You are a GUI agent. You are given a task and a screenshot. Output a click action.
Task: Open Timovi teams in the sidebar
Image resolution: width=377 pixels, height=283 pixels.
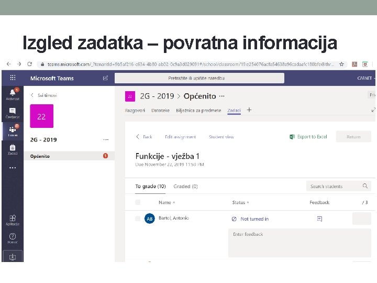[13, 131]
